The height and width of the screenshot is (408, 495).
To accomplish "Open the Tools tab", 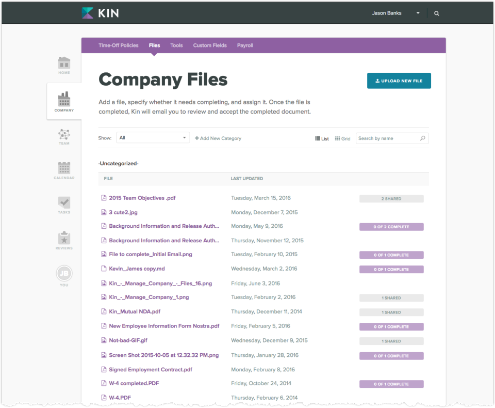I will (176, 45).
